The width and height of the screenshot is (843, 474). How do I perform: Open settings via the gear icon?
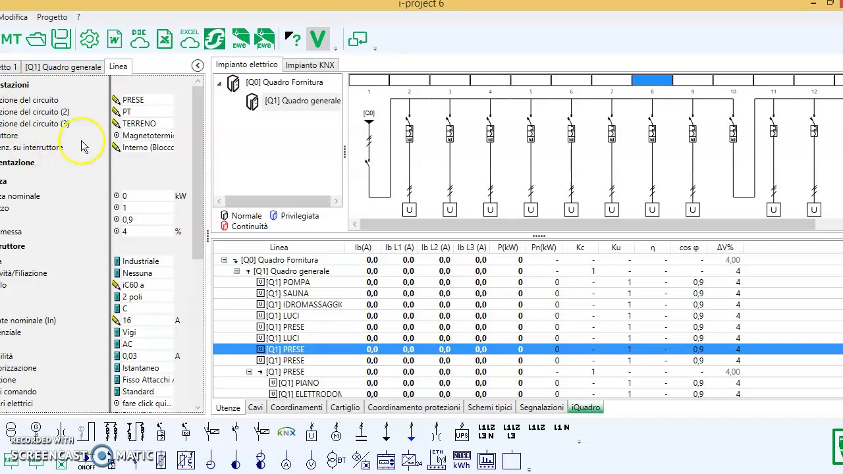point(89,39)
